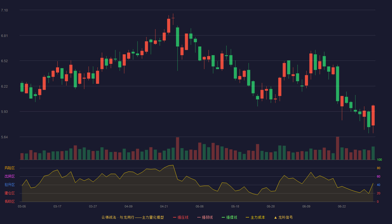Toggle the 强撑线 legend series
Screen dimensions: 392x224
[229, 217]
